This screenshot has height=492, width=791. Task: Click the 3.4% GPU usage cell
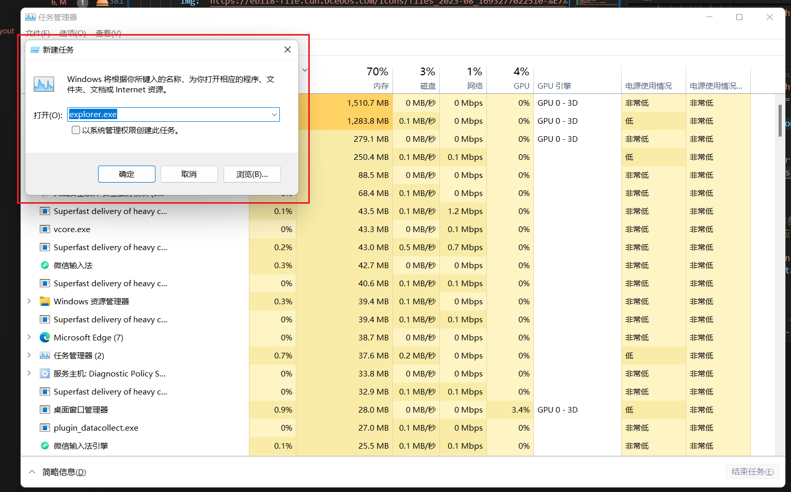click(x=510, y=409)
